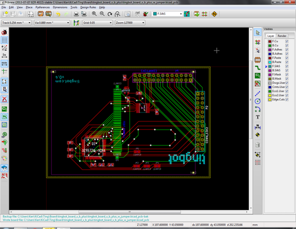Screen dimensions: 296x229
Task: Click the vertical scrollbar thumb beside canvas
Action: point(251,99)
